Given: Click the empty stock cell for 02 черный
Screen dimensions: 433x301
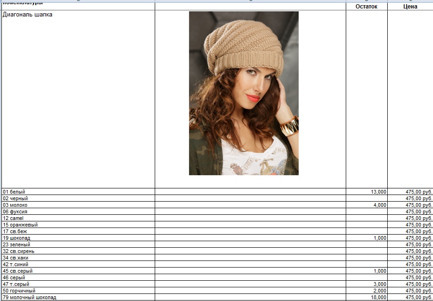Looking at the screenshot, I should (366, 198).
